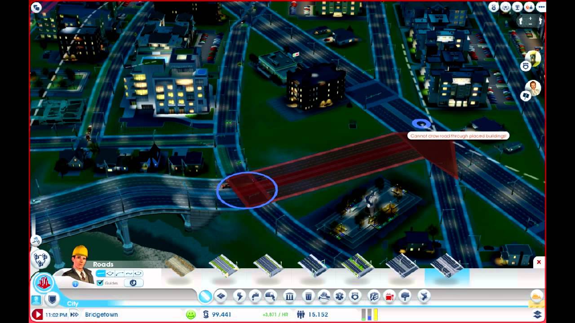The height and width of the screenshot is (323, 575).
Task: Click the advisor portrait on right edge
Action: click(533, 88)
